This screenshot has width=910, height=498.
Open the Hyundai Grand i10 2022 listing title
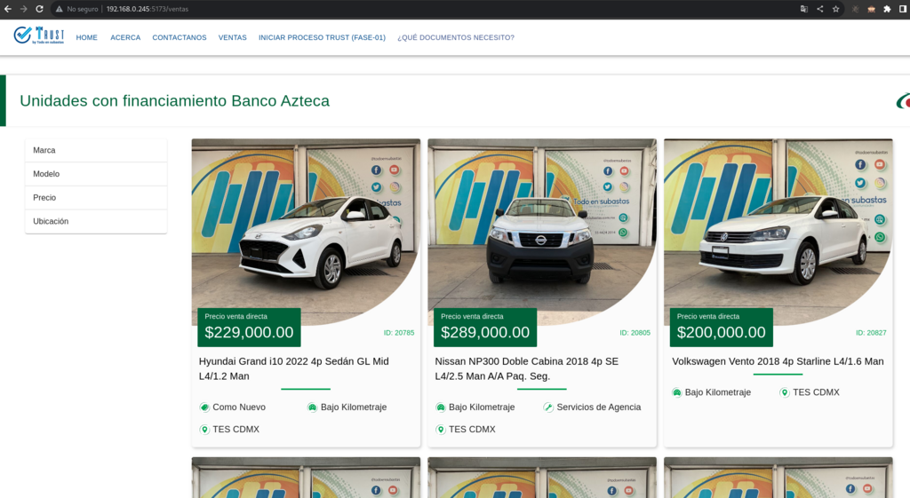(x=293, y=368)
